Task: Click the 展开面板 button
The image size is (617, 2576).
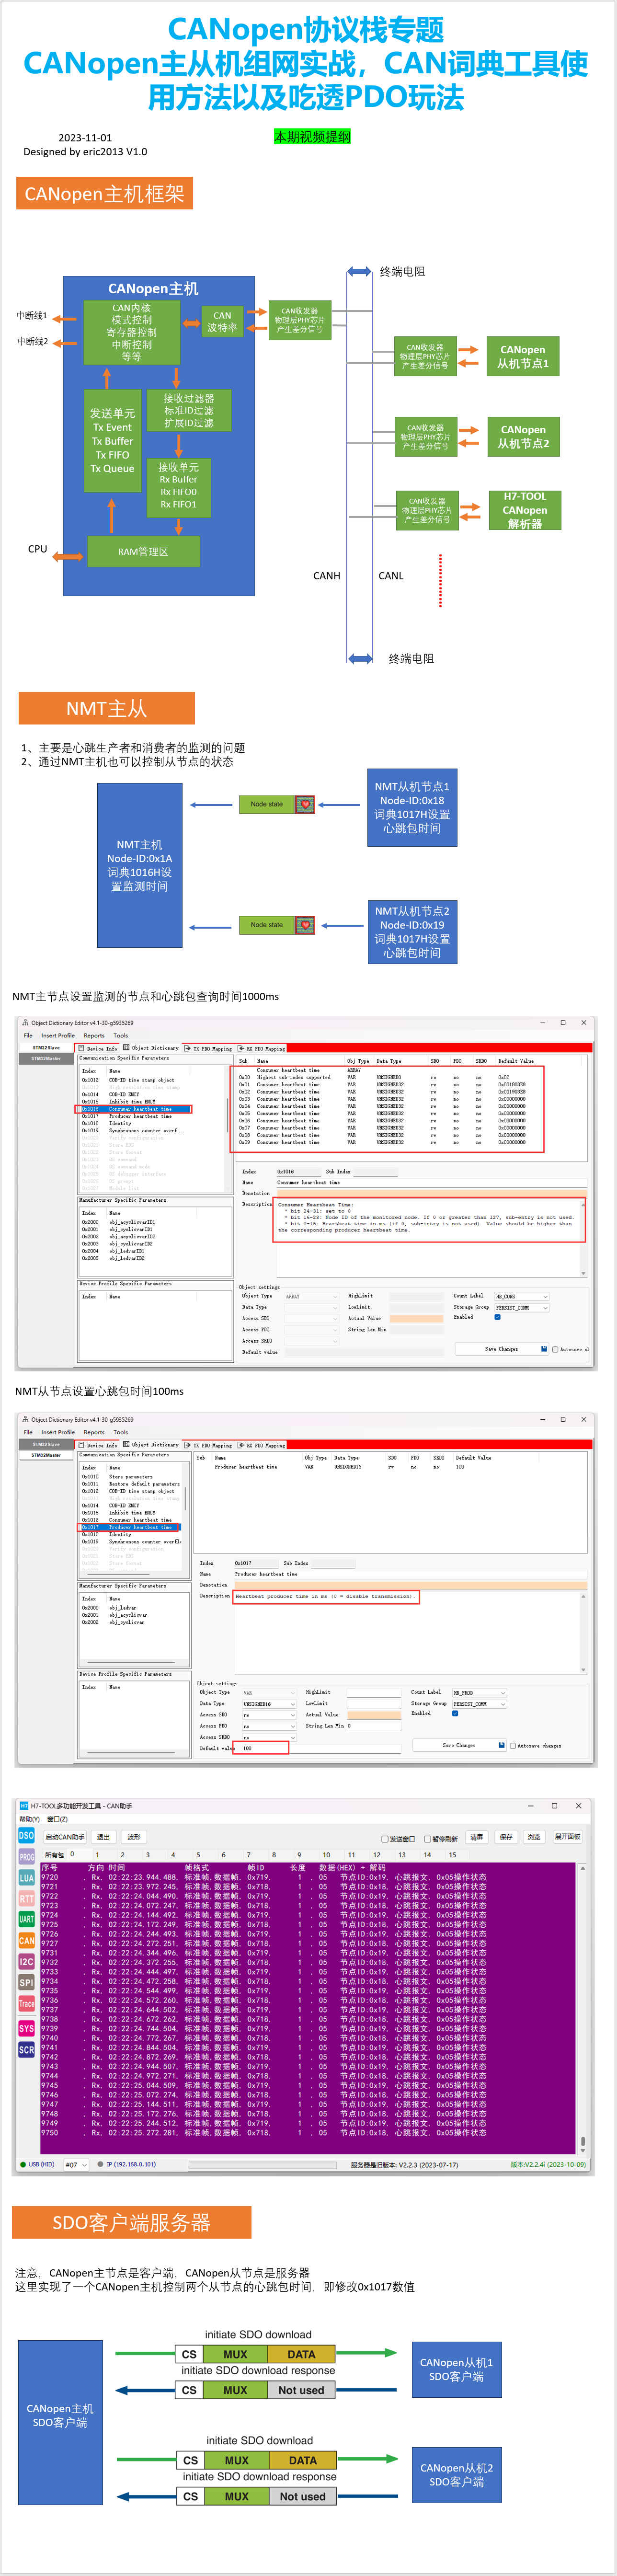Action: click(x=568, y=1837)
